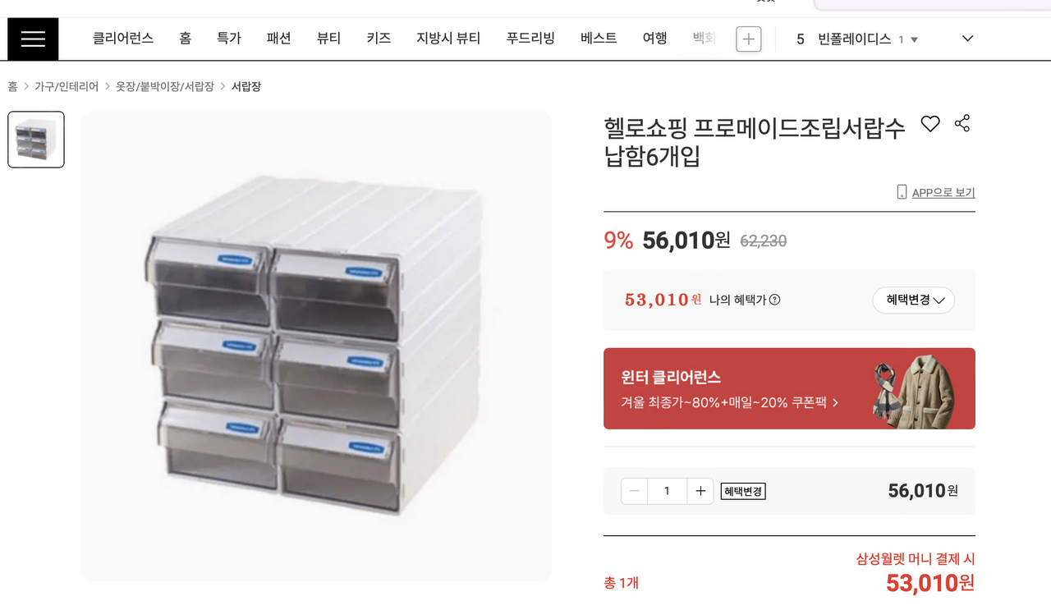Image resolution: width=1051 pixels, height=610 pixels.
Task: Open the 클리어런스 menu tab
Action: coord(123,38)
